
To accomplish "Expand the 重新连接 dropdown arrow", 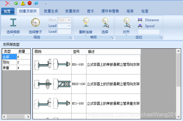I will (86, 35).
